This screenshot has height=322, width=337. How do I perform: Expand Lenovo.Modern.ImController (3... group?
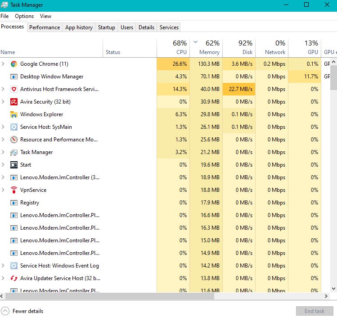3,177
